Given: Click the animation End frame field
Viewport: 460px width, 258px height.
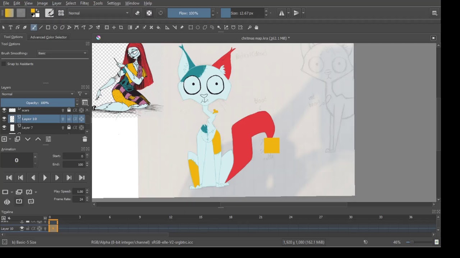Looking at the screenshot, I should point(73,164).
